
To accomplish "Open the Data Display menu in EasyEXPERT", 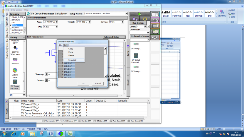I will click(x=17, y=10).
